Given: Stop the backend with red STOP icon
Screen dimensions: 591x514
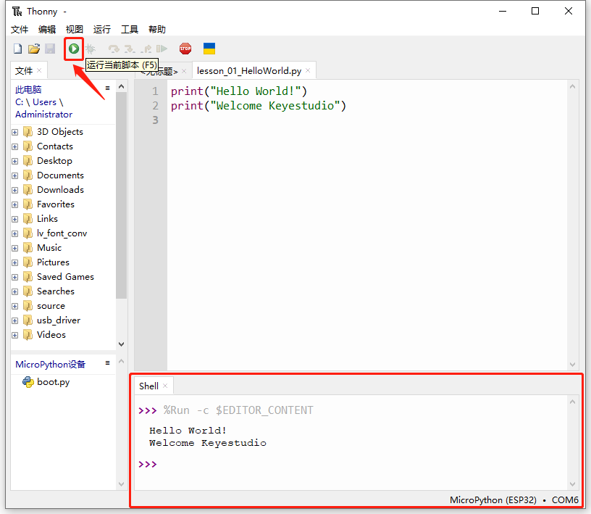Looking at the screenshot, I should (185, 49).
